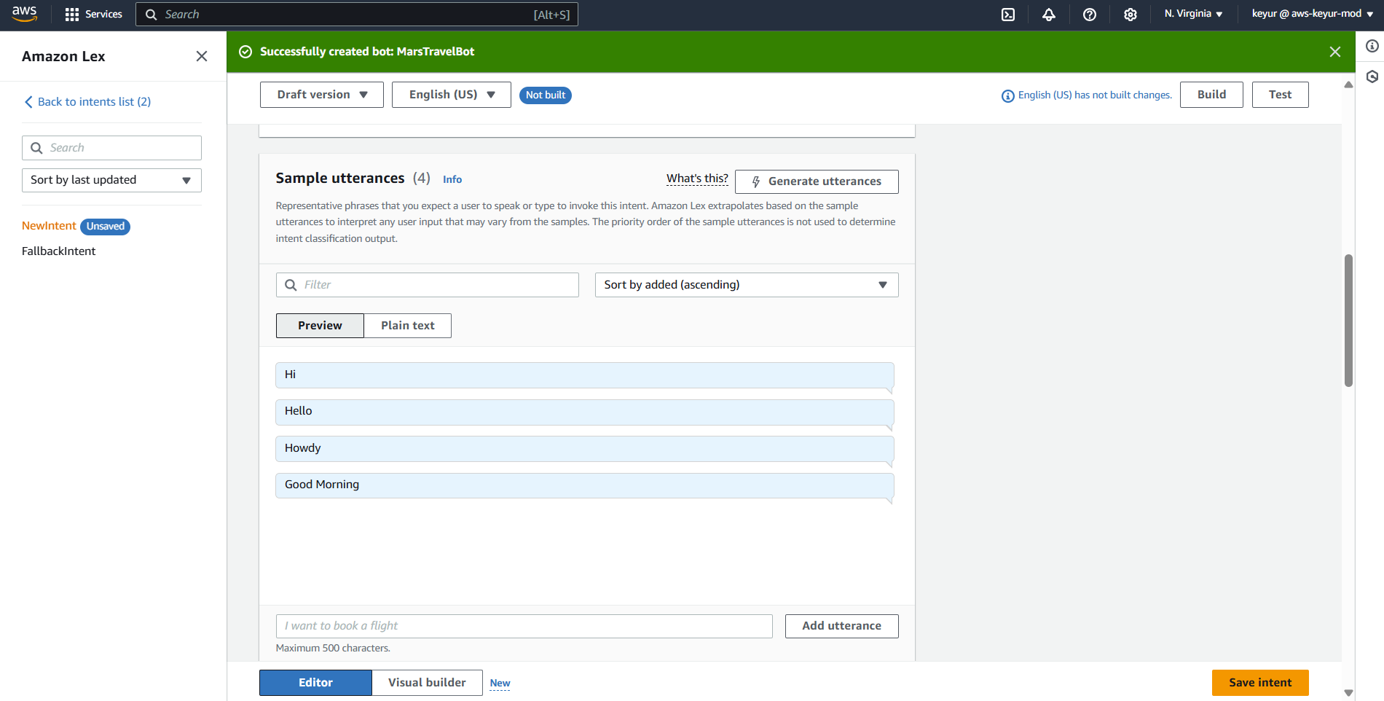Click the New link beside Visual builder
Image resolution: width=1384 pixels, height=701 pixels.
pos(500,684)
